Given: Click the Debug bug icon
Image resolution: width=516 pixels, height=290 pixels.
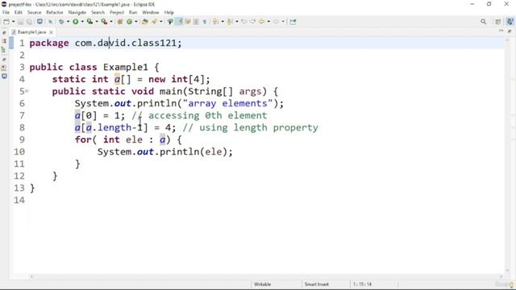Looking at the screenshot, I should (61, 22).
